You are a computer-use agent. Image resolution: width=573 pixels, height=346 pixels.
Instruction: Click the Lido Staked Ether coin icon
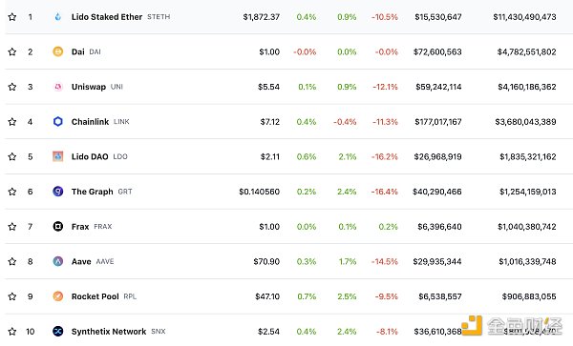pos(57,17)
